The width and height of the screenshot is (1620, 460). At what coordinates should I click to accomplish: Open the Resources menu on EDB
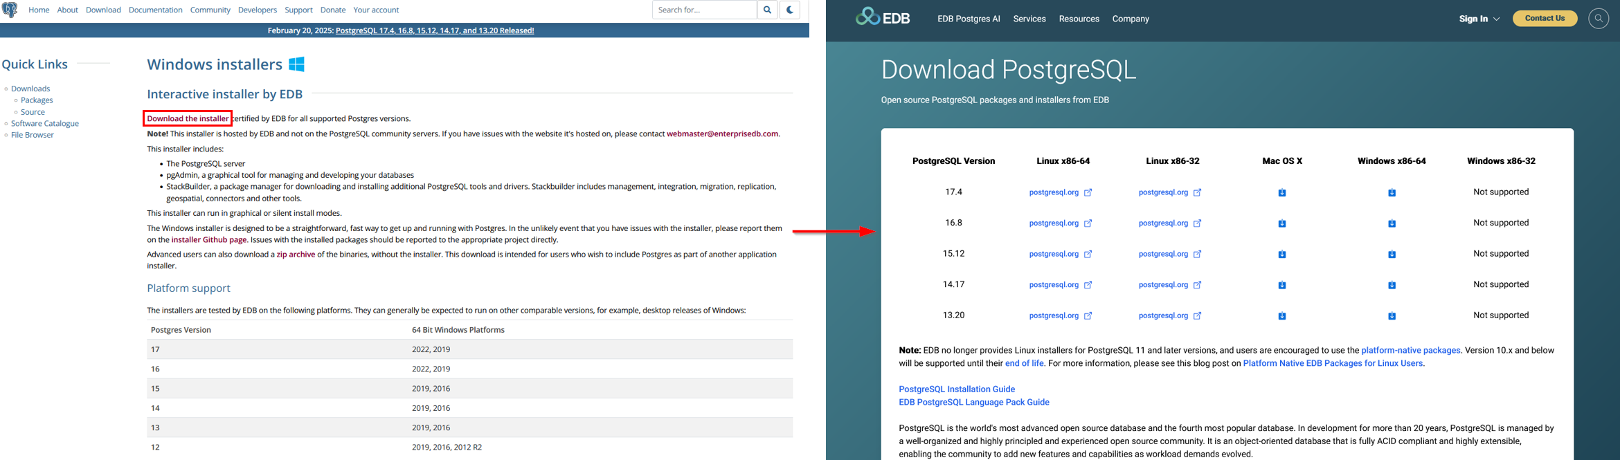tap(1079, 19)
